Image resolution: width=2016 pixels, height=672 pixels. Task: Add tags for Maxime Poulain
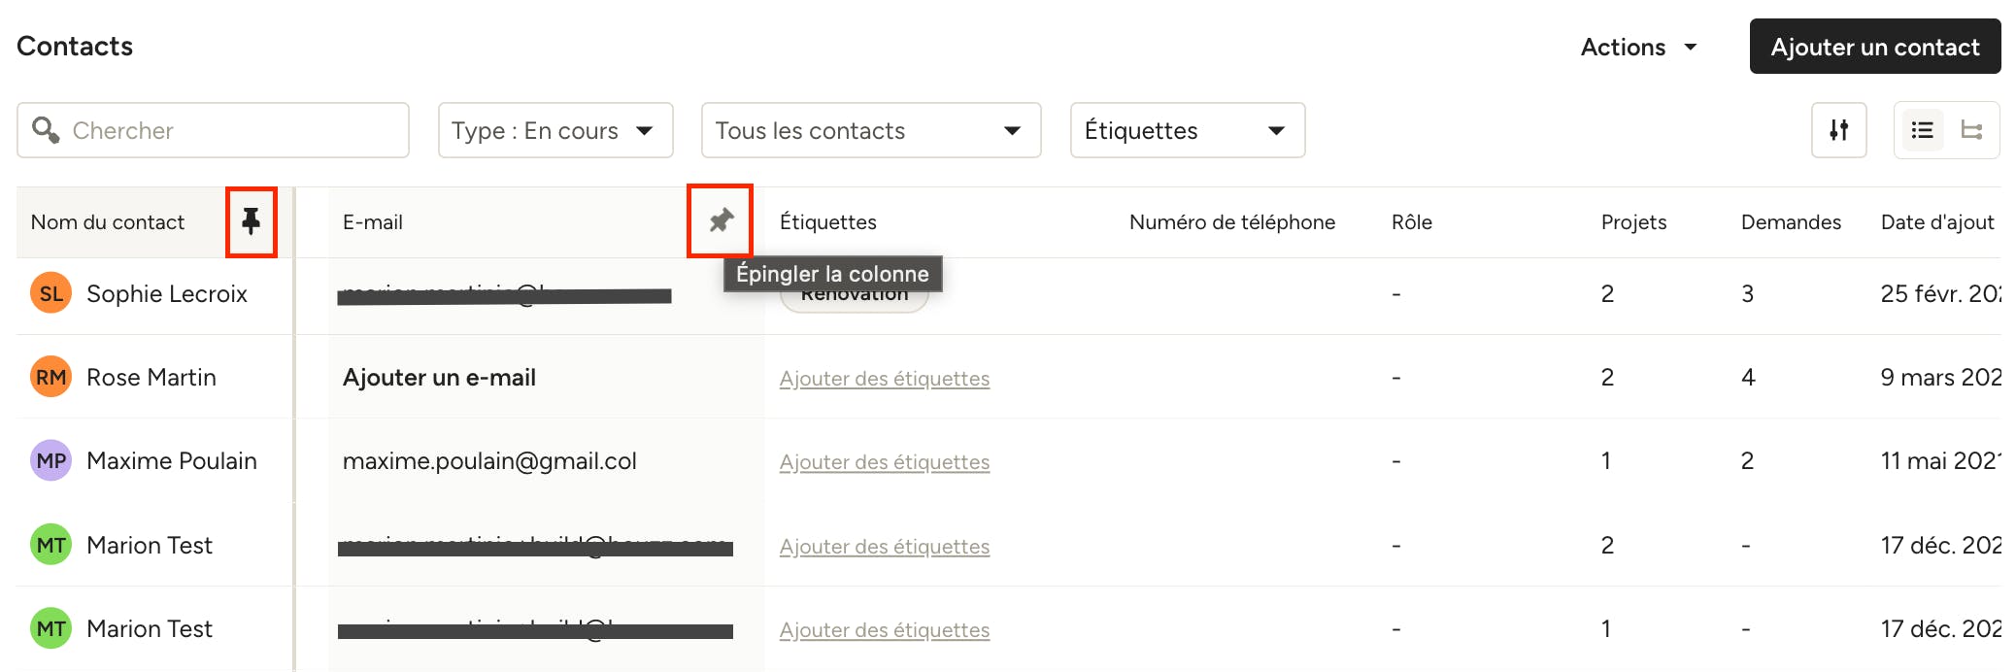(884, 462)
